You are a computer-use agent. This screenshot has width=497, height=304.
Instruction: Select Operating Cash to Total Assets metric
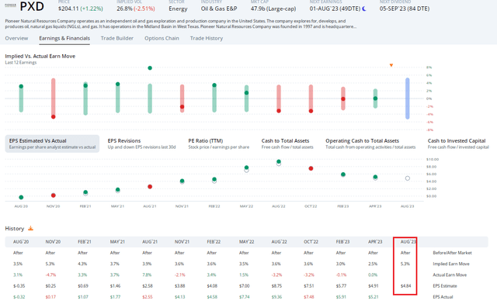coord(370,143)
